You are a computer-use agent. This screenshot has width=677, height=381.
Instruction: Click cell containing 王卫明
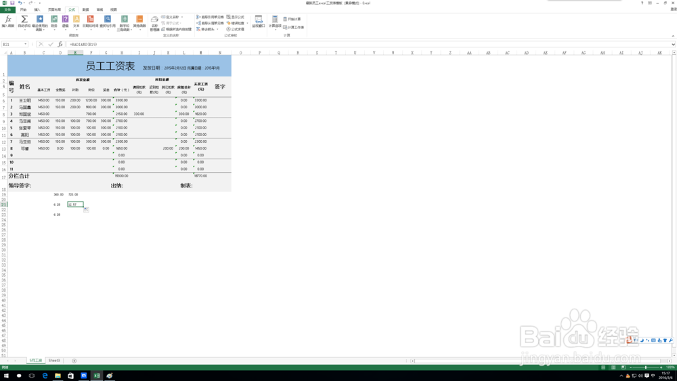[x=24, y=100]
